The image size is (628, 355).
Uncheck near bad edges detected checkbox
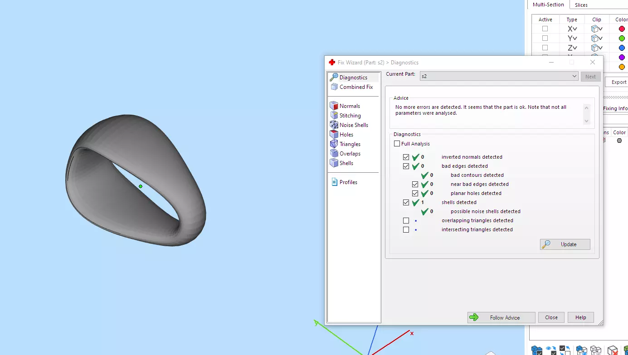pos(415,184)
